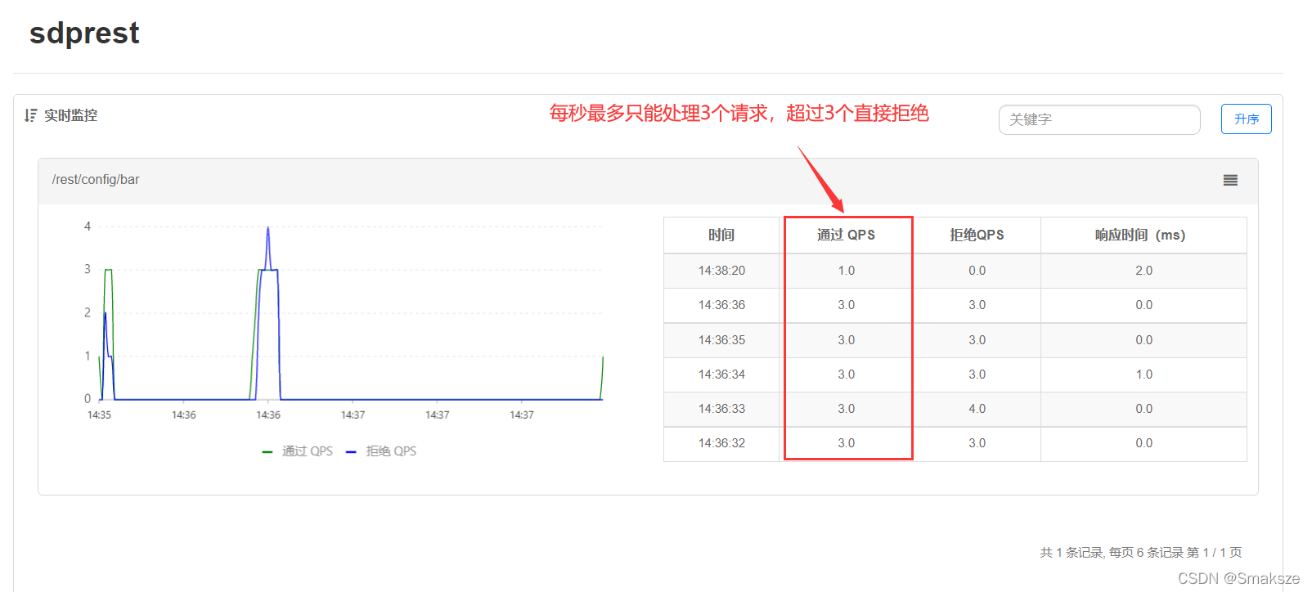The width and height of the screenshot is (1312, 592).
Task: Click the blue reject QPS peak at 4
Action: [267, 228]
